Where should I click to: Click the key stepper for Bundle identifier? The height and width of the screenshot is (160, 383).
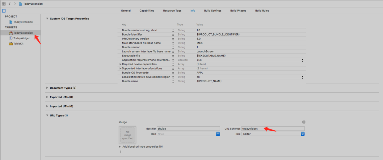(173, 35)
